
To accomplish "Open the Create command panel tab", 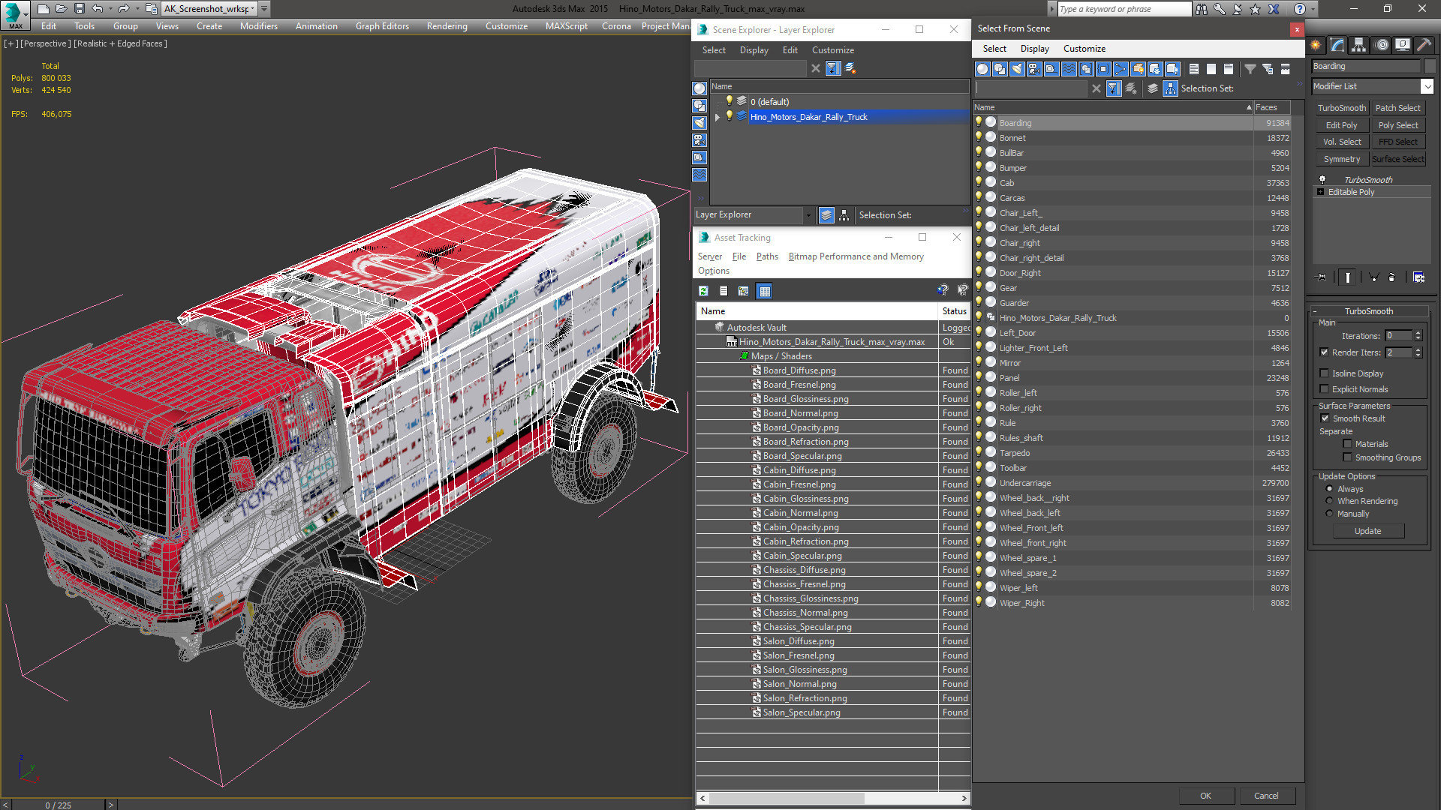I will 1316,45.
